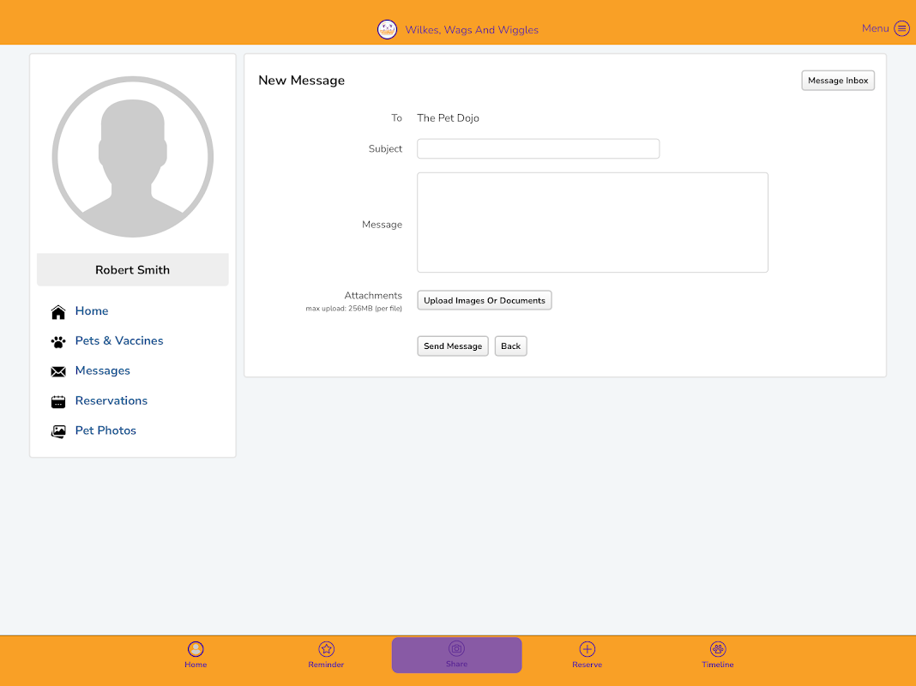
Task: Click the Message field label
Action: tap(382, 224)
